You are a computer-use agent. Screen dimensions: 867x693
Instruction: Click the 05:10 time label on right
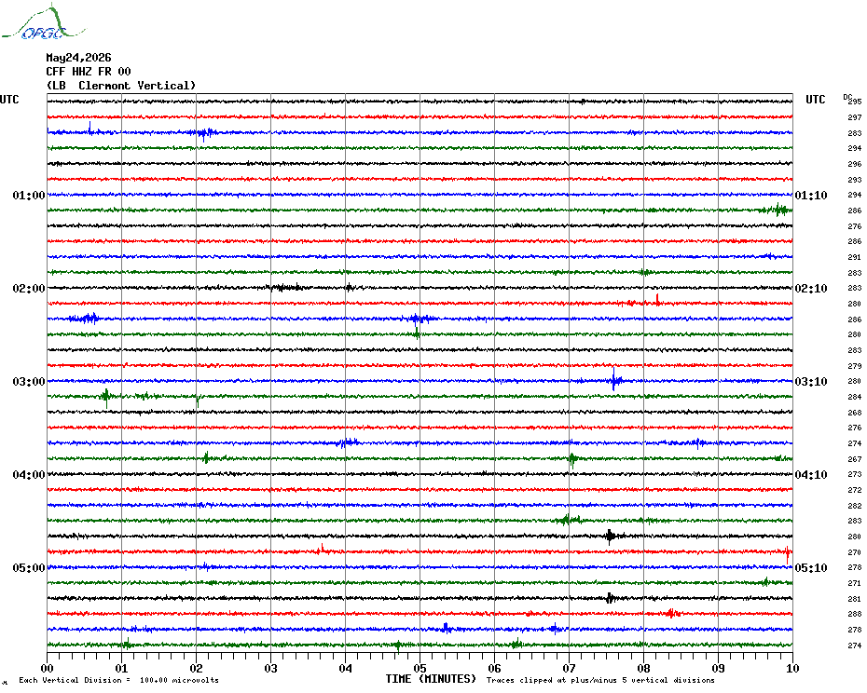[x=811, y=567]
